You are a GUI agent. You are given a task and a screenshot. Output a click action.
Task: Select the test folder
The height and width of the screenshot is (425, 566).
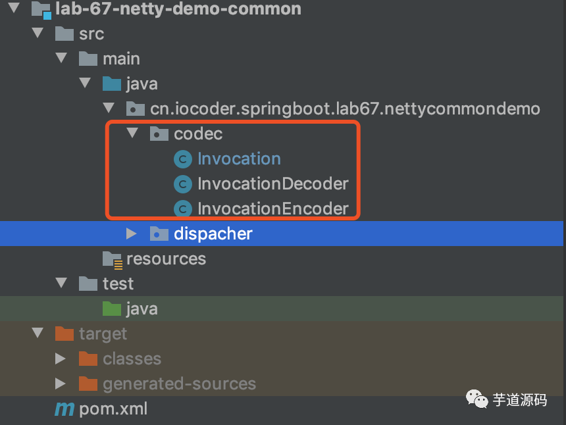[118, 284]
